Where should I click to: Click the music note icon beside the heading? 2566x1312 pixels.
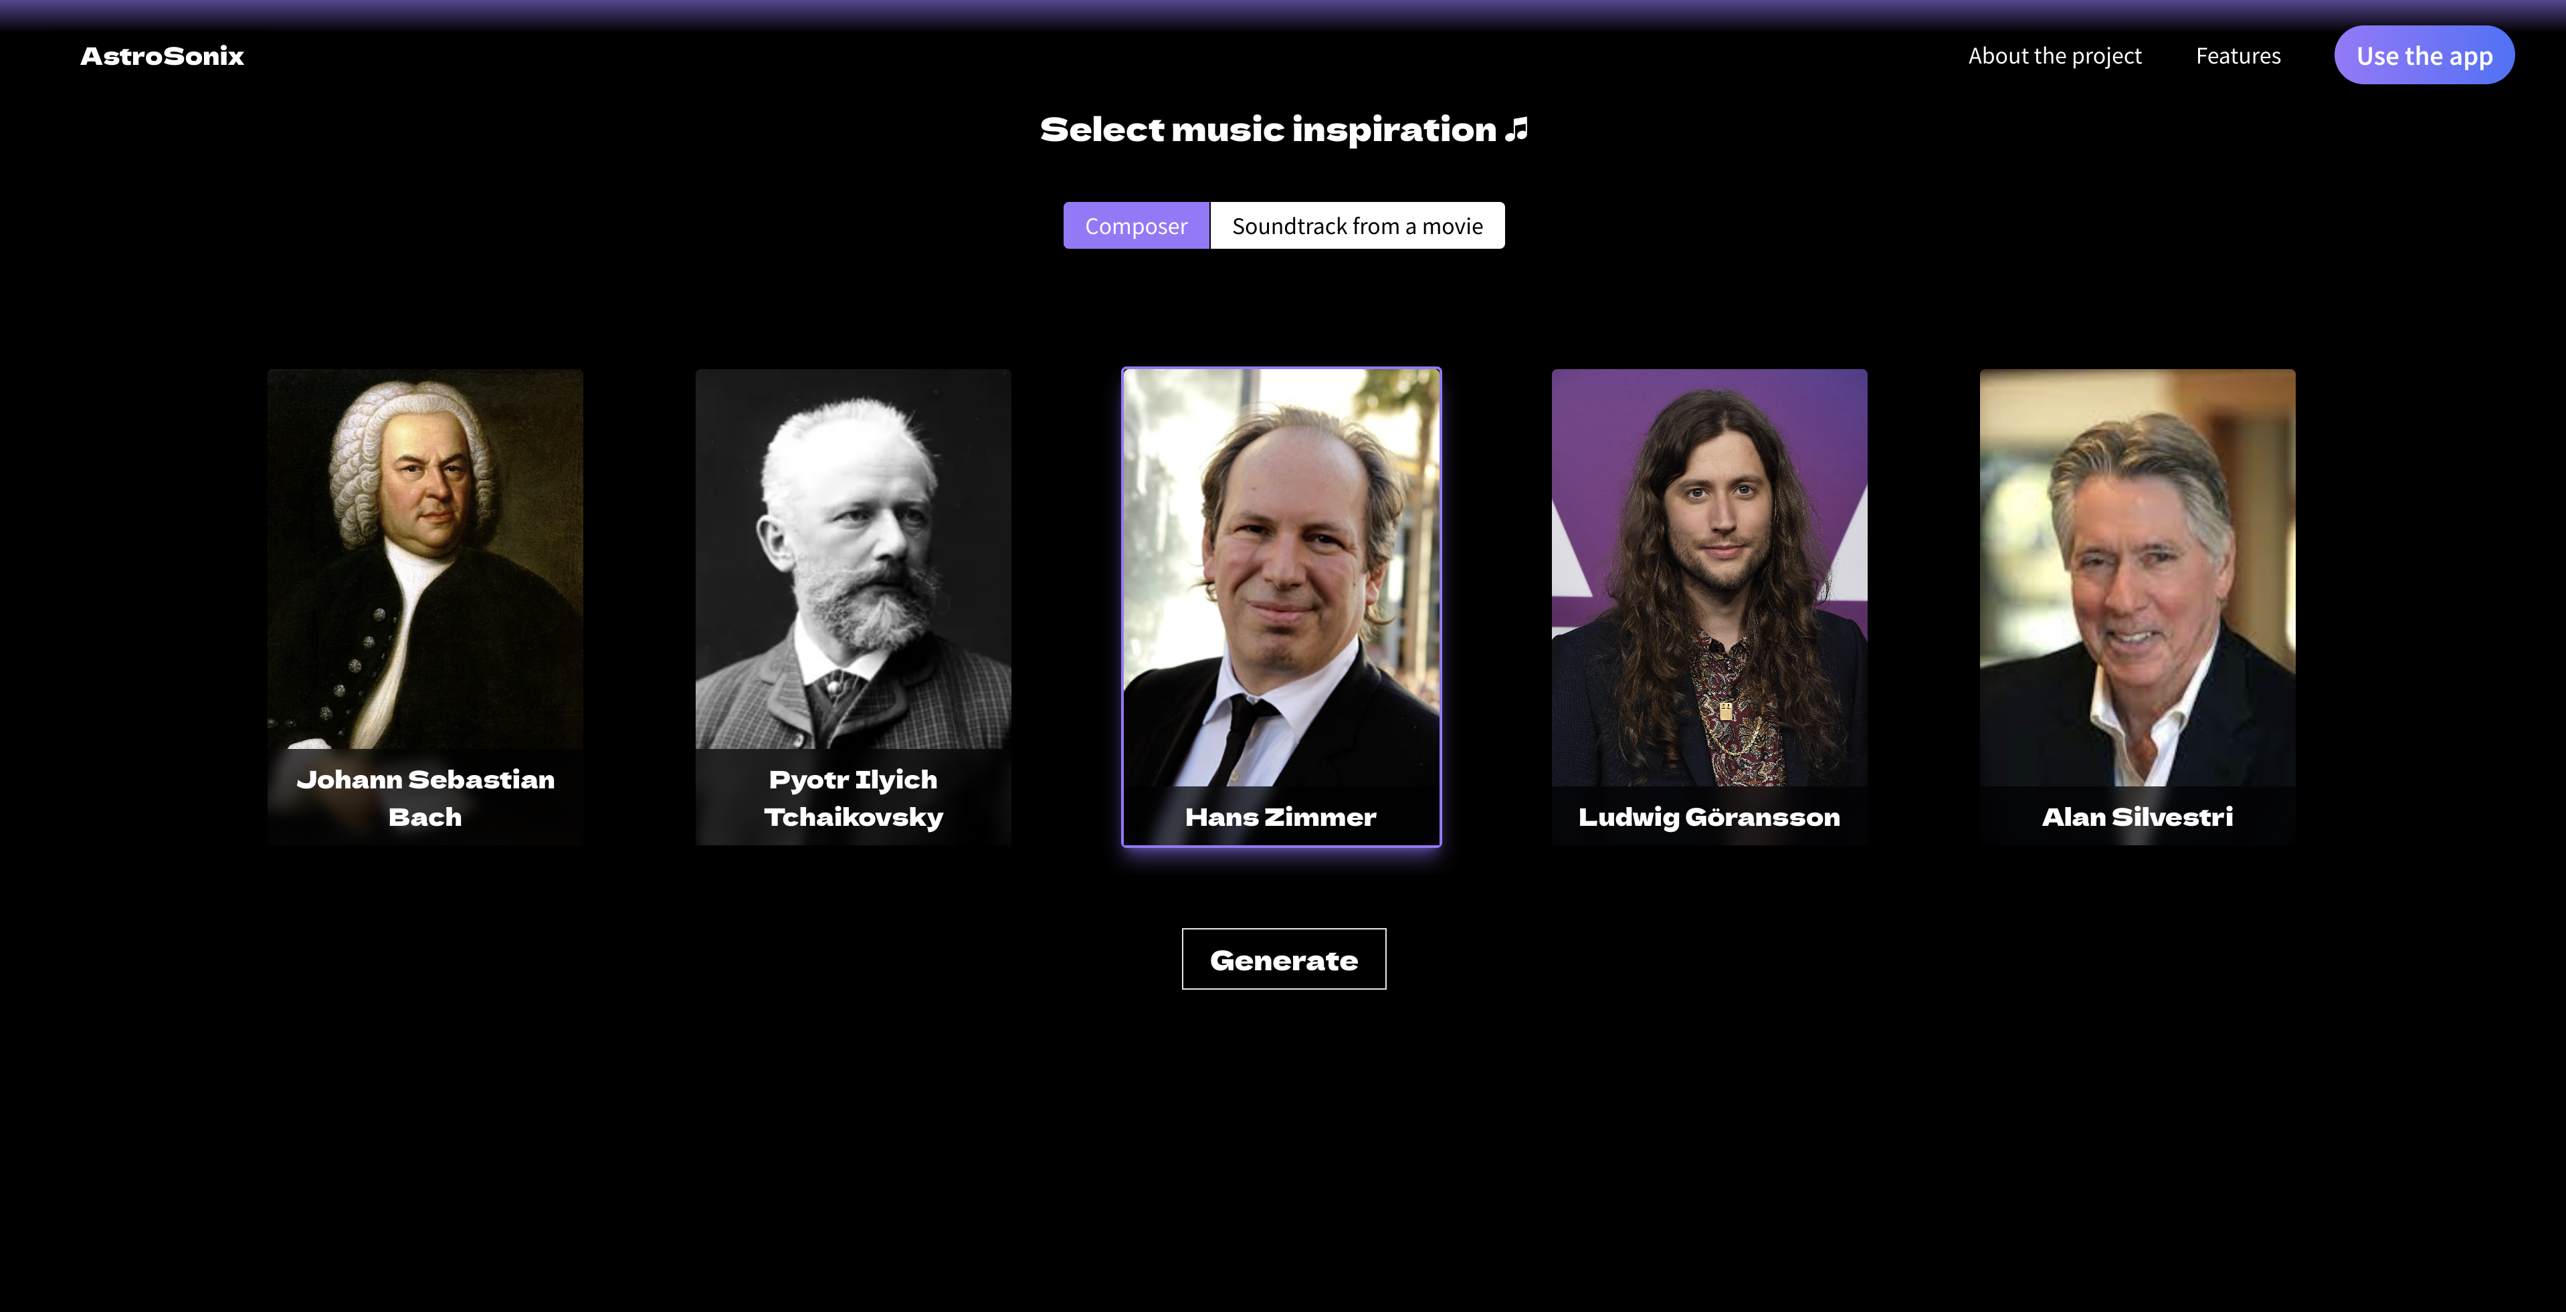pyautogui.click(x=1516, y=130)
